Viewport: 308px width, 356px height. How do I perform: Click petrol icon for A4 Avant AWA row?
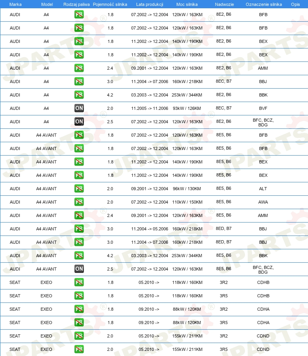pyautogui.click(x=79, y=202)
